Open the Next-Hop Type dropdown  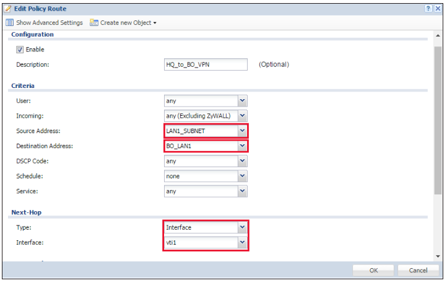[x=242, y=227]
